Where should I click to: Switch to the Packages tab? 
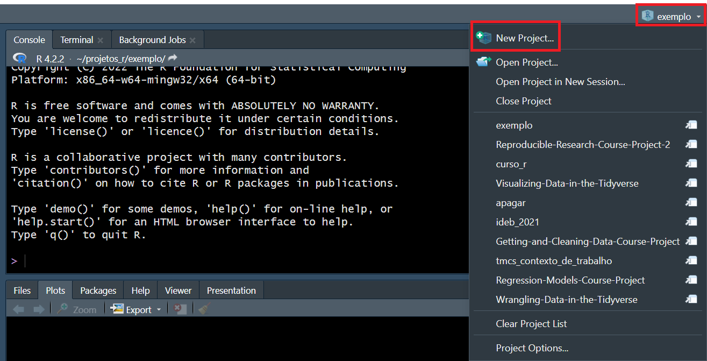(x=98, y=291)
